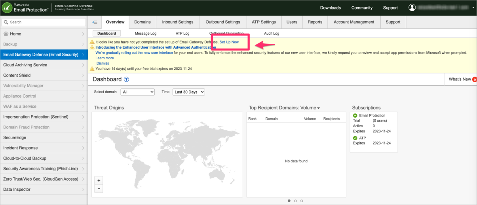Open WAF as a Service sidebar item

pos(44,107)
